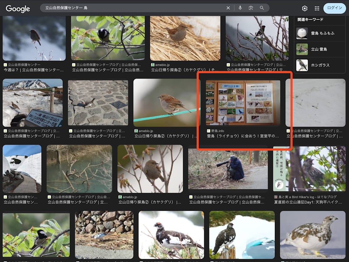Open the pond with fallen branches image
The width and height of the screenshot is (349, 262).
pos(79,169)
